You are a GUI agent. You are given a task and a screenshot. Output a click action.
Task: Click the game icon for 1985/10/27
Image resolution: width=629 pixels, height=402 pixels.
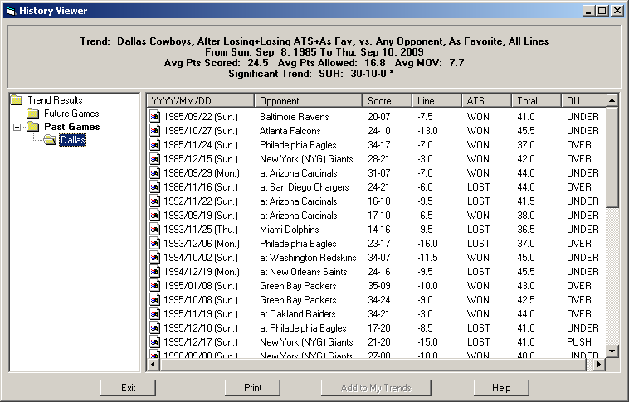tap(155, 131)
